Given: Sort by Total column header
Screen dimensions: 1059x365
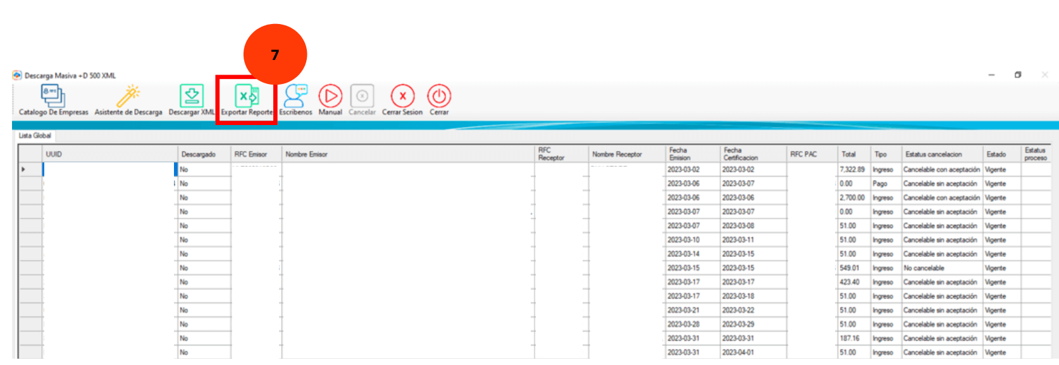Looking at the screenshot, I should click(x=854, y=154).
